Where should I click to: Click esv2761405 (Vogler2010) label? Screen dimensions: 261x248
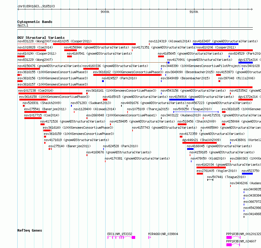click(217, 171)
